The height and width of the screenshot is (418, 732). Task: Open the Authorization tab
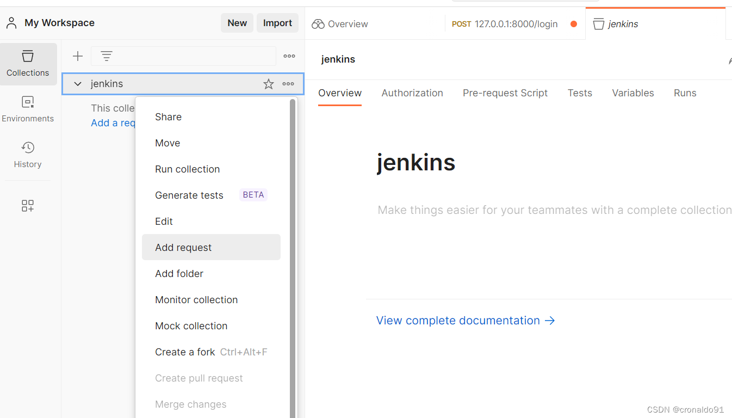pos(412,93)
